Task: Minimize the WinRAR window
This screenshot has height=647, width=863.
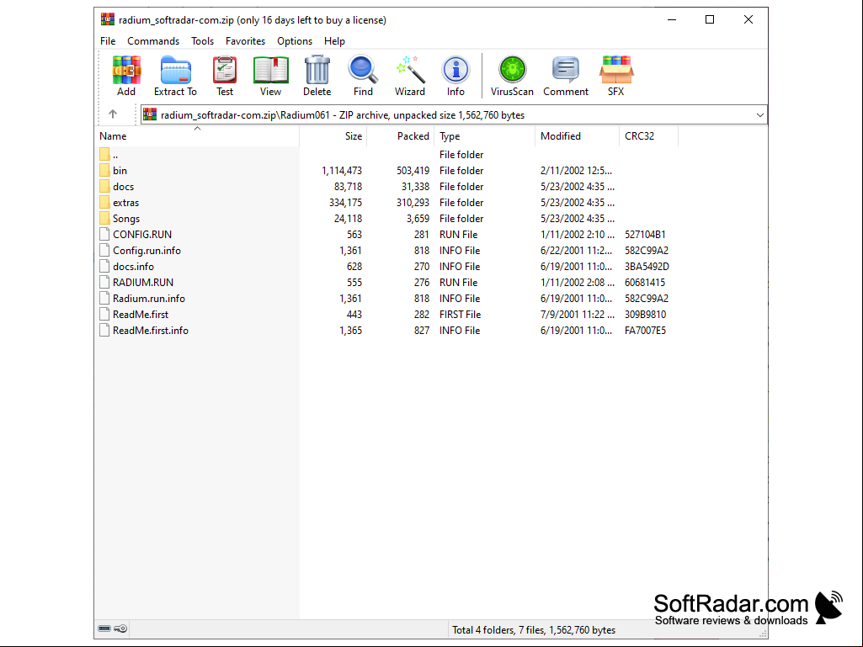Action: (x=672, y=20)
